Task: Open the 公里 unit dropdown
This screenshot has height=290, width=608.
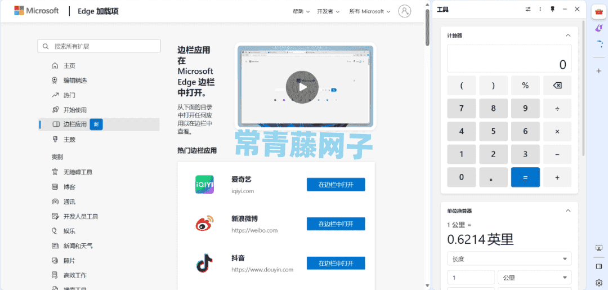Action: tap(535, 278)
